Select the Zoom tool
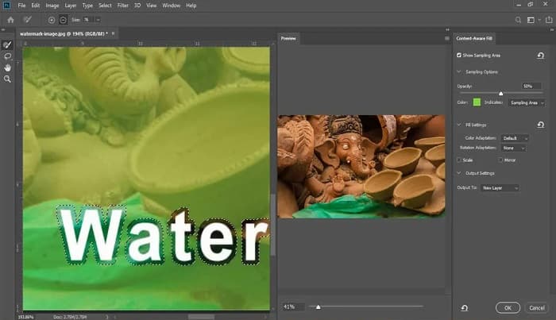Viewport: 556px width, 320px height. (x=7, y=79)
